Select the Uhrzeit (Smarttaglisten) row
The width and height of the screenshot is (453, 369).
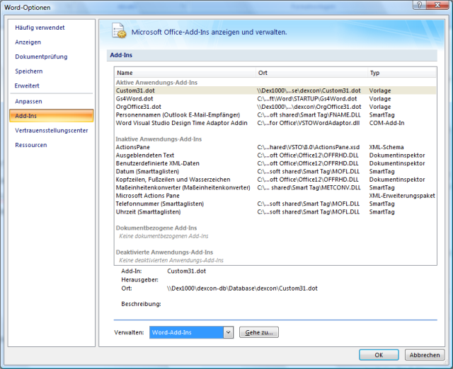click(275, 212)
